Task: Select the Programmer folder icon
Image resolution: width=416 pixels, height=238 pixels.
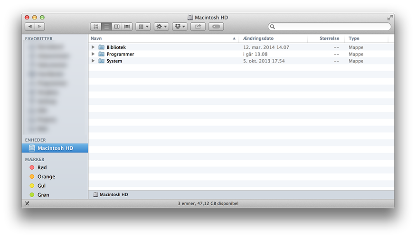Action: [101, 54]
